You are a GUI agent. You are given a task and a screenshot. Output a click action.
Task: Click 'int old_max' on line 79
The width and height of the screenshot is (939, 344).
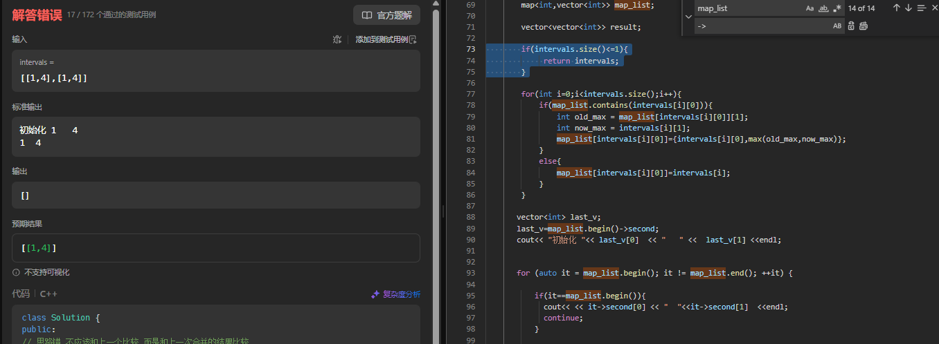582,117
